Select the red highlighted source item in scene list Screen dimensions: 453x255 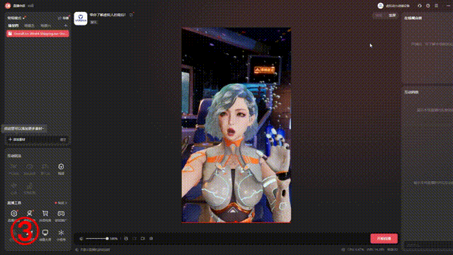[38, 34]
